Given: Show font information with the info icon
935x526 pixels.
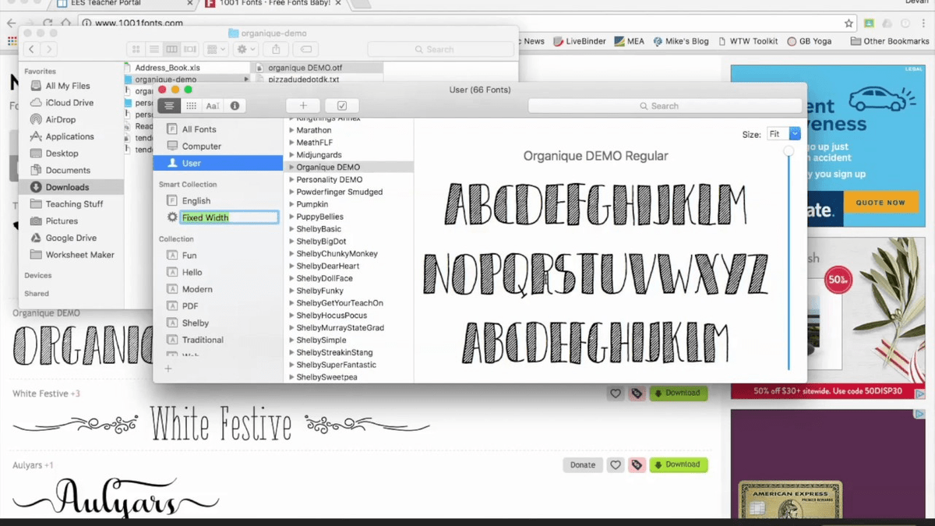Looking at the screenshot, I should pyautogui.click(x=235, y=106).
